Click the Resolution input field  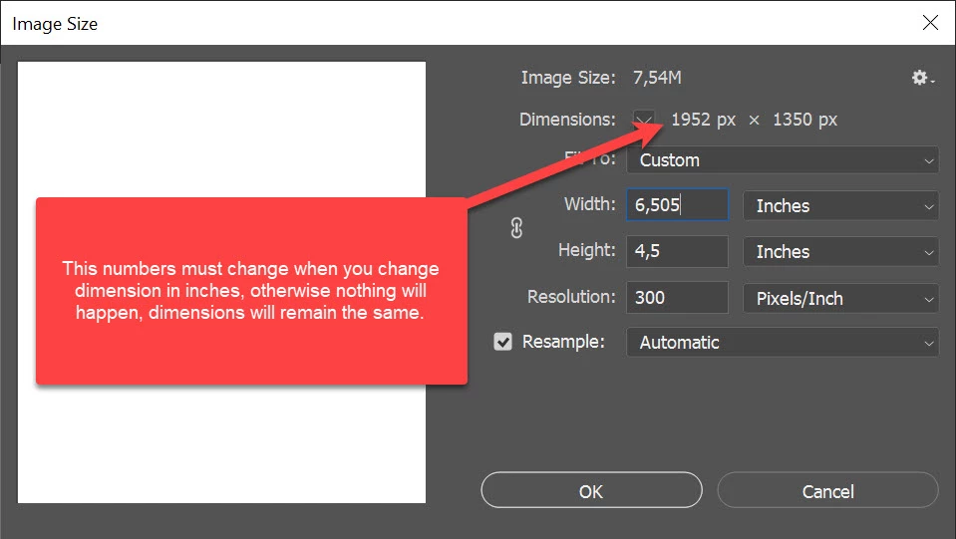point(677,297)
